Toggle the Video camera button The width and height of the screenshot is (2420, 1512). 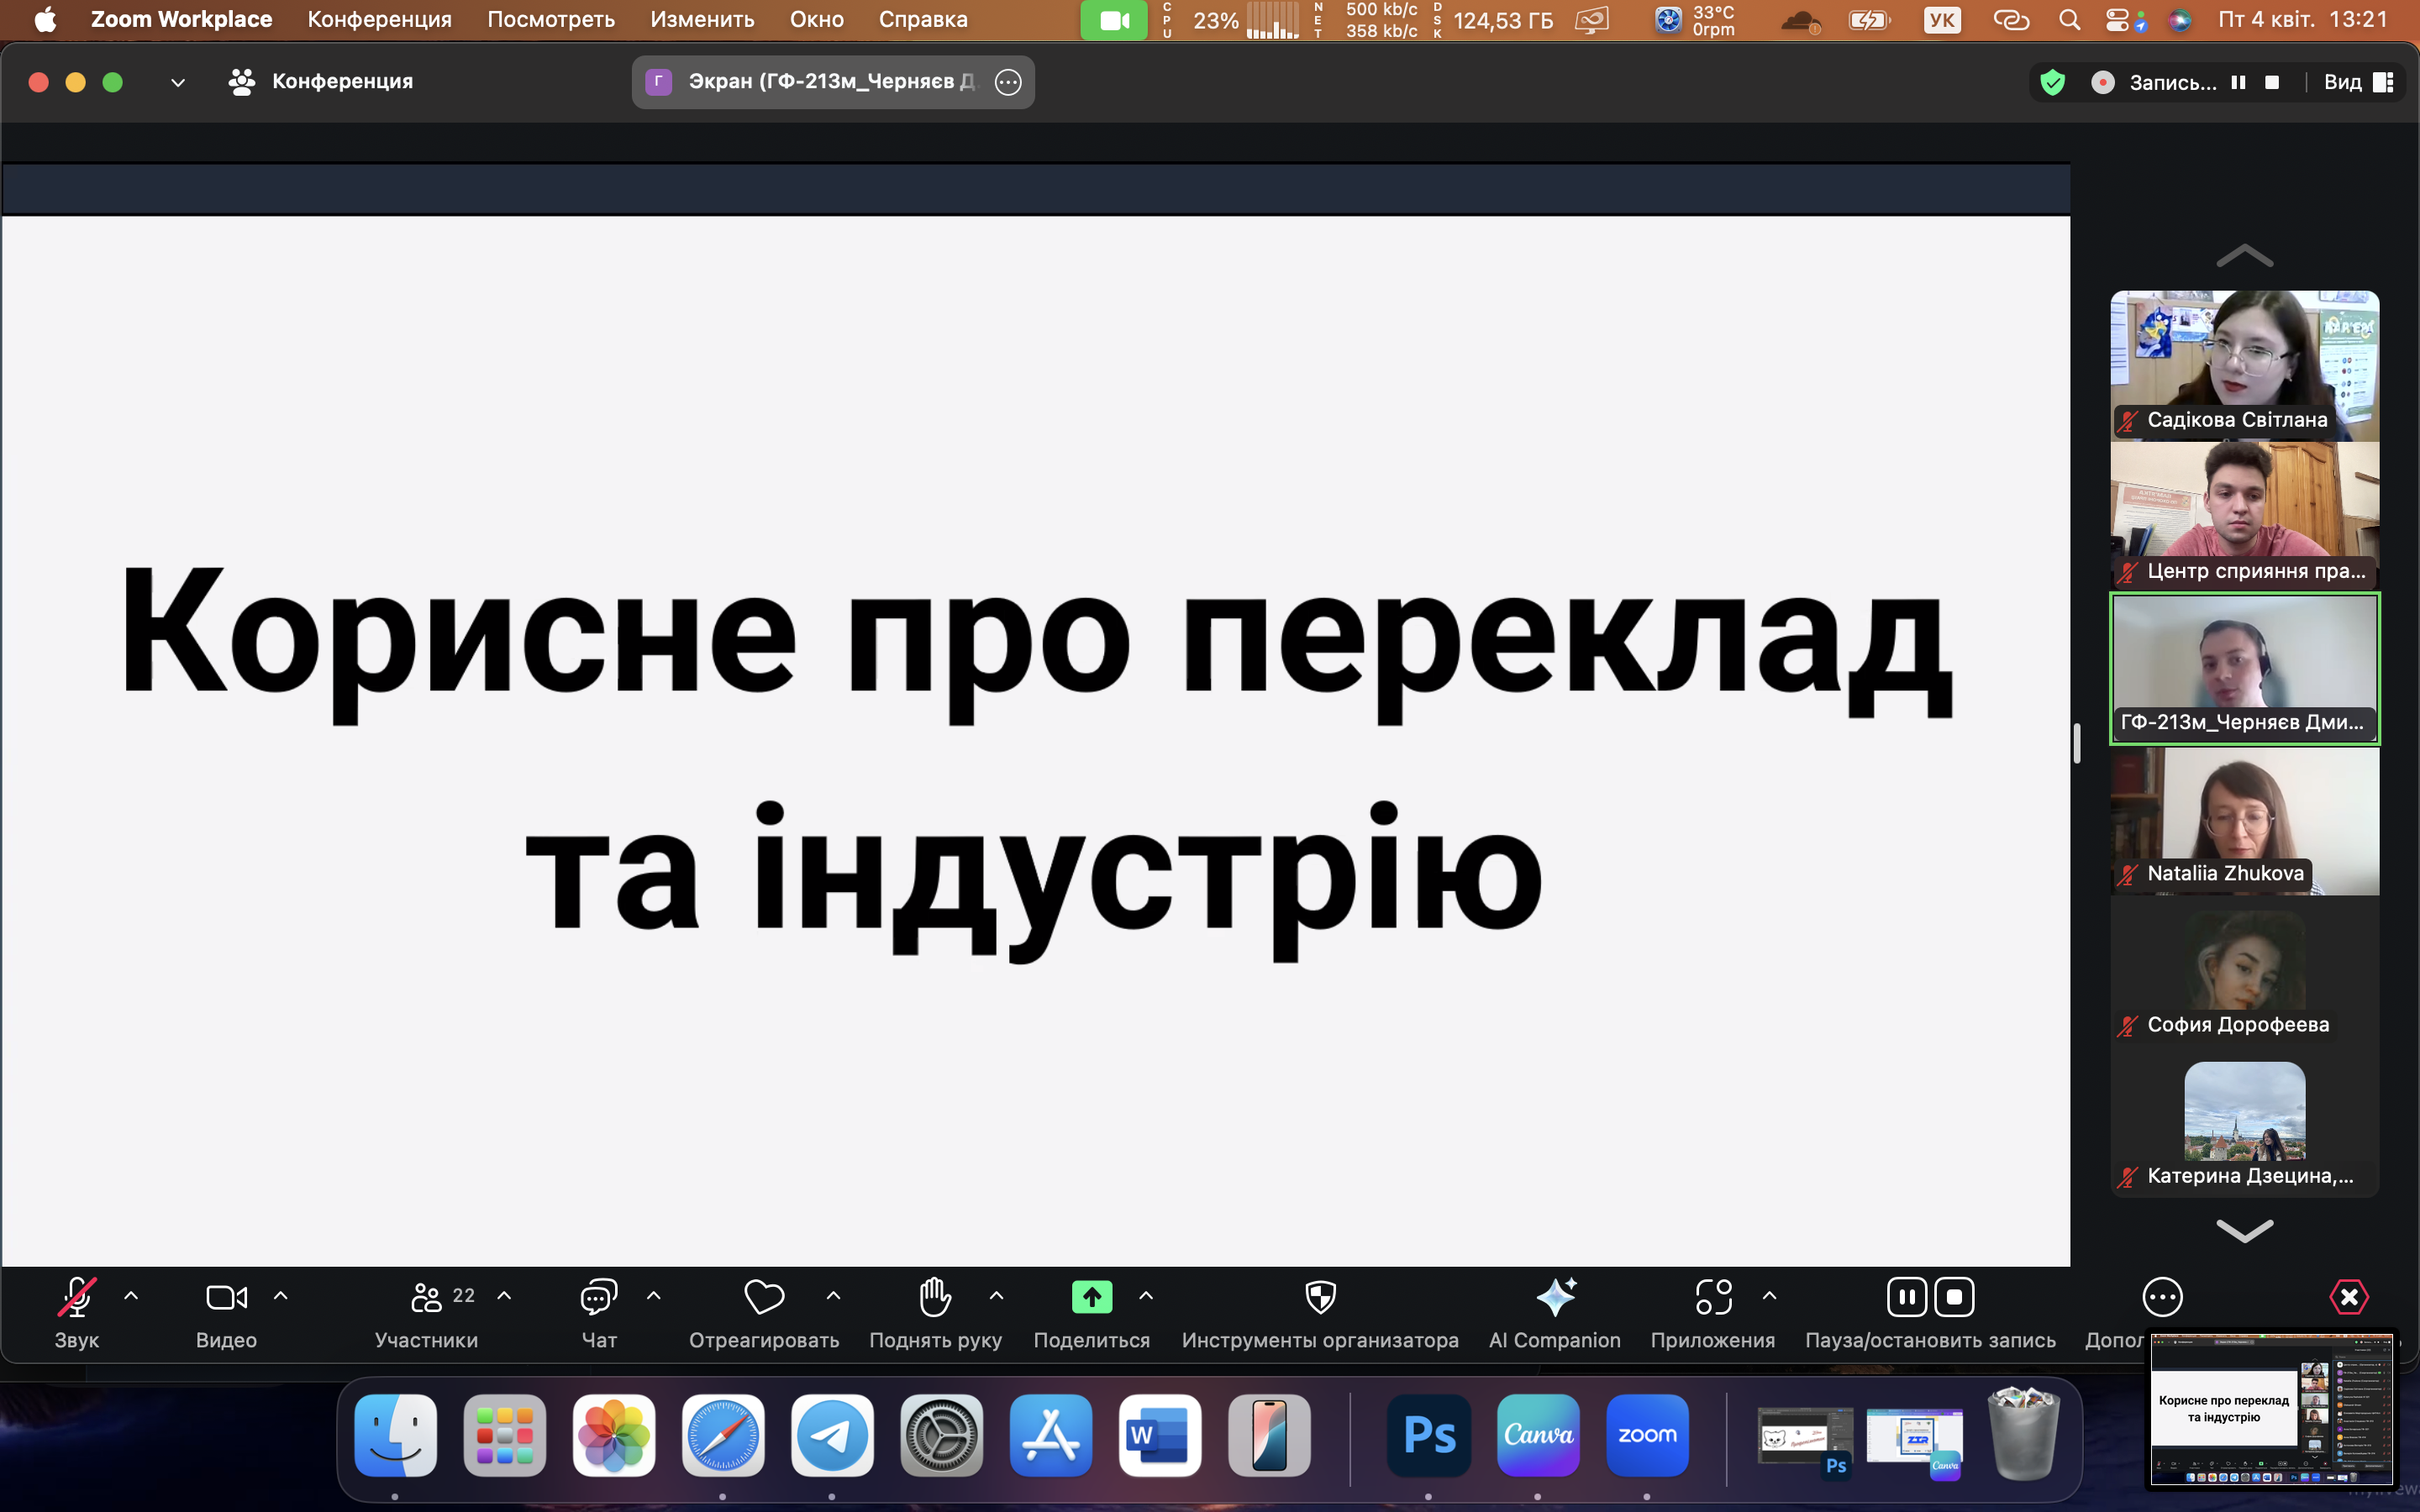[226, 1297]
